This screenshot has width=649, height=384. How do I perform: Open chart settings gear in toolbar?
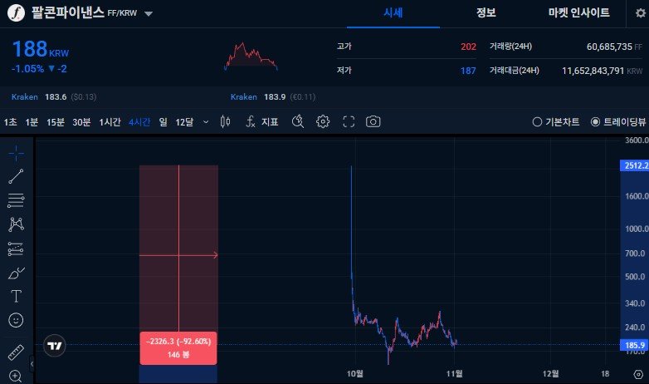pyautogui.click(x=324, y=122)
